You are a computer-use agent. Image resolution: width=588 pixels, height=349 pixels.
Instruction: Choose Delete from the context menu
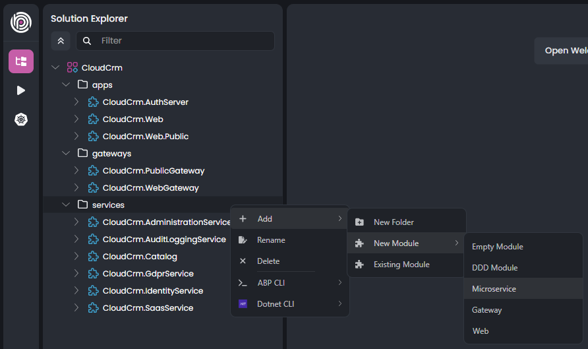pyautogui.click(x=290, y=261)
